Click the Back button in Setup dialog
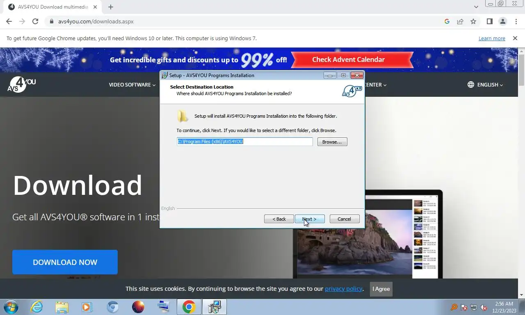The width and height of the screenshot is (525, 315). (x=279, y=219)
